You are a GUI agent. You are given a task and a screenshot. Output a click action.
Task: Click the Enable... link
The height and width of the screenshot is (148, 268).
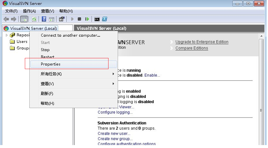tap(152, 75)
